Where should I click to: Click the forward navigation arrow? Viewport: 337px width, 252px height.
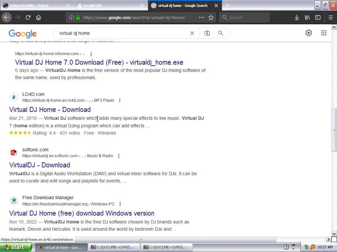coord(17,18)
